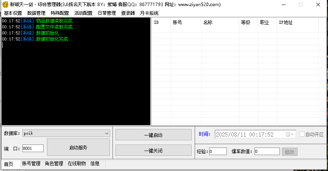328x171 pixels.
Task: Open the 数据管理 menu
Action: [x=36, y=13]
